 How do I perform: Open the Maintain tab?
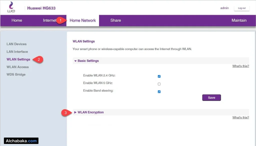click(239, 20)
